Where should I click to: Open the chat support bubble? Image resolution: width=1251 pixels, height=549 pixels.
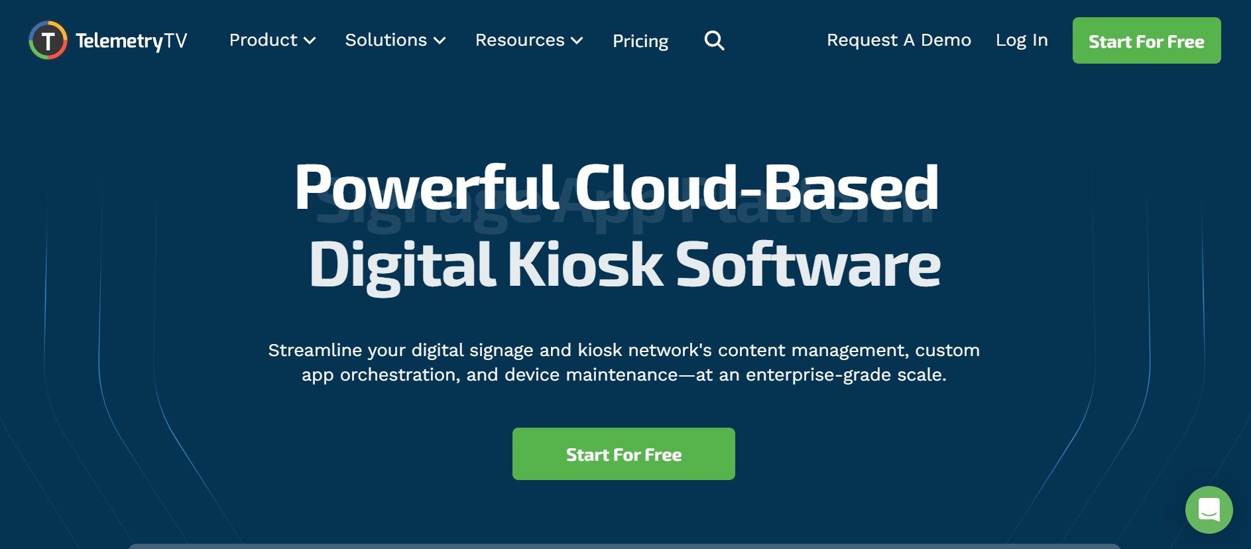coord(1209,510)
